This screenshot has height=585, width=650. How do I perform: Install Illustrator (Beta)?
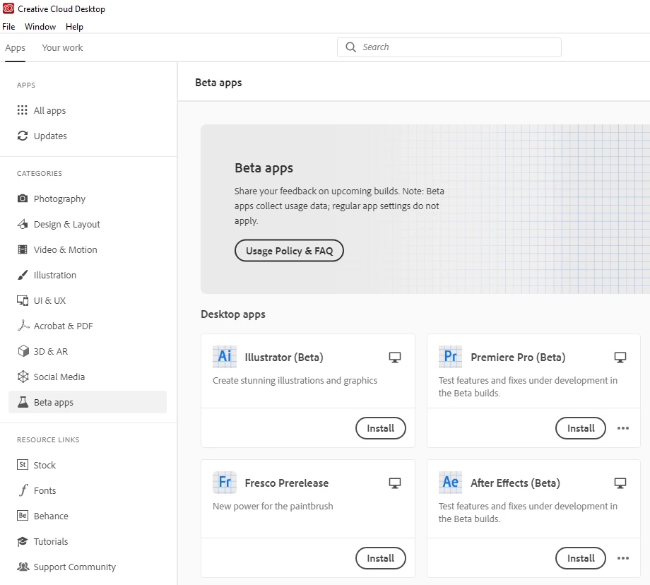(x=381, y=428)
